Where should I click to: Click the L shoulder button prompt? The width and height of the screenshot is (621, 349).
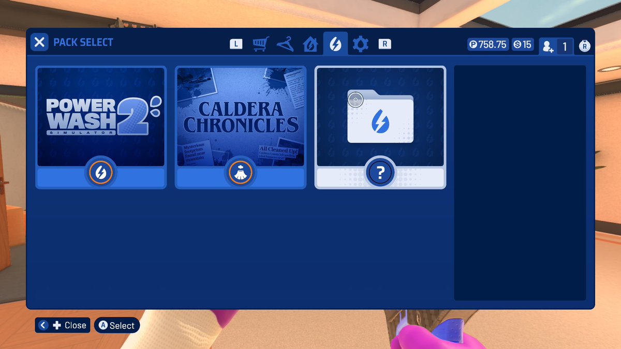point(236,44)
